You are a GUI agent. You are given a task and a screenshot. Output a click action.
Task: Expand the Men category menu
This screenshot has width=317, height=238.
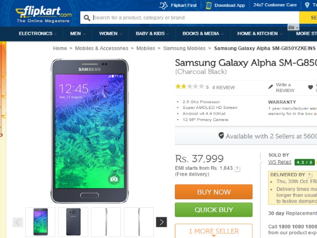pyautogui.click(x=77, y=34)
